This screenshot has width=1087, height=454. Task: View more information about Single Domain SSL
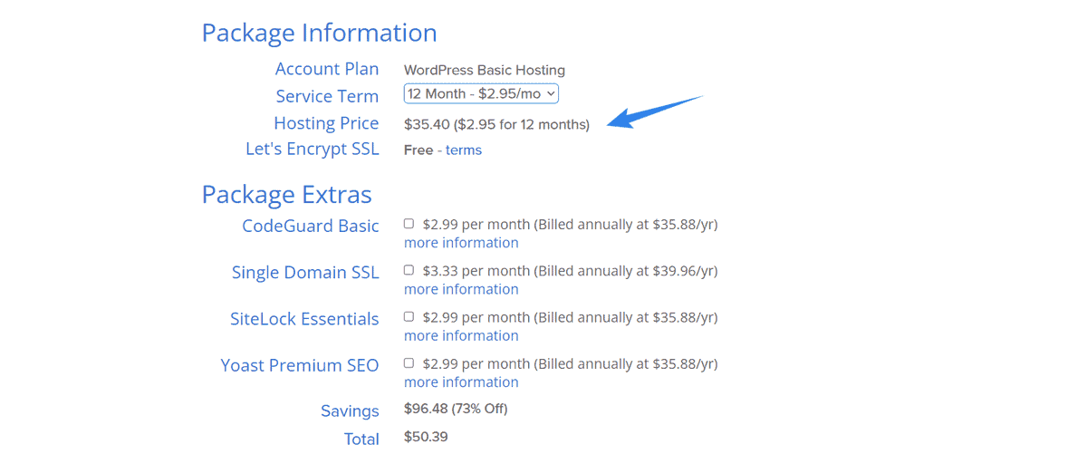[461, 289]
